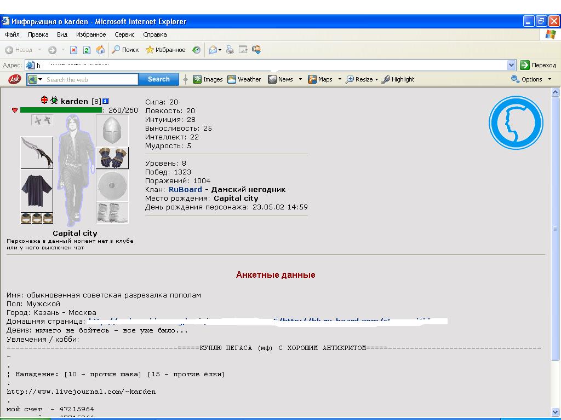Open the Ask toolbar Options menu
The image size is (561, 420).
tap(531, 79)
